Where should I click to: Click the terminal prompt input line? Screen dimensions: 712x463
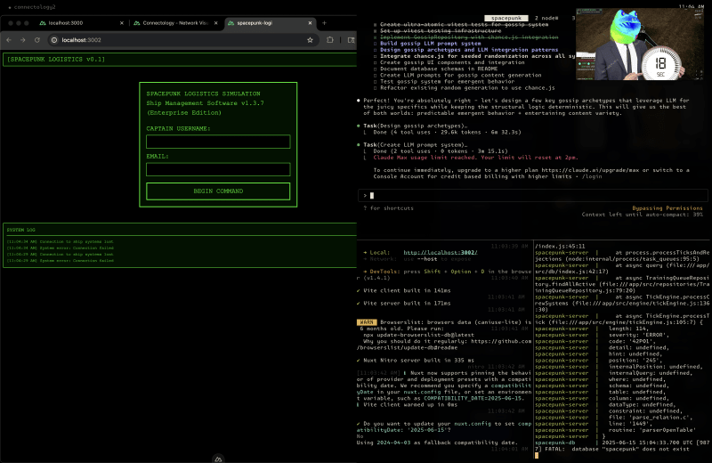coord(532,195)
